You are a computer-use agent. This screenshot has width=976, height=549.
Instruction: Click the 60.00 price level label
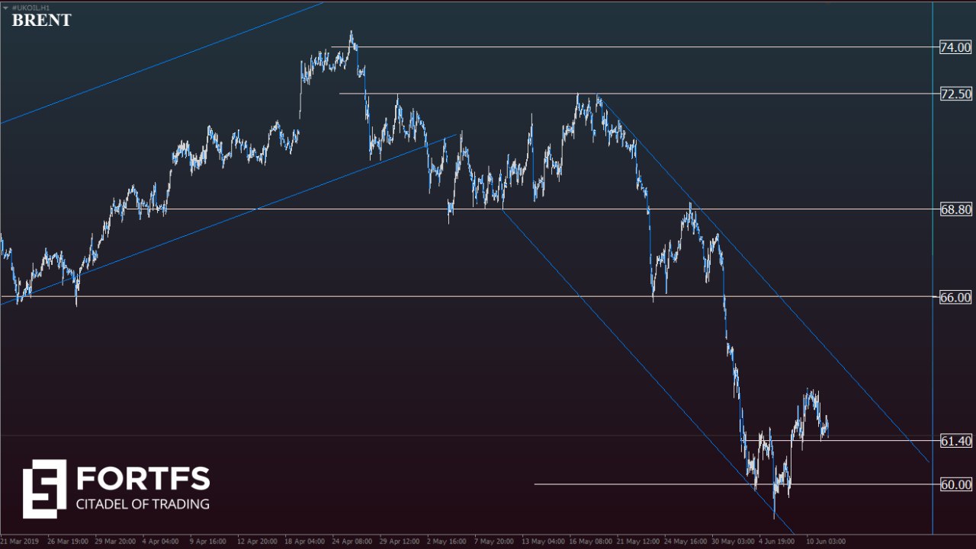[x=955, y=484]
